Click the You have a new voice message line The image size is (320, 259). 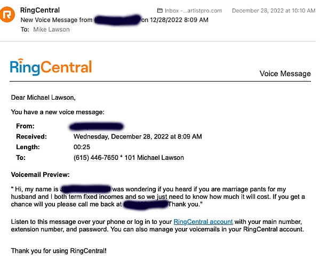pos(58,112)
